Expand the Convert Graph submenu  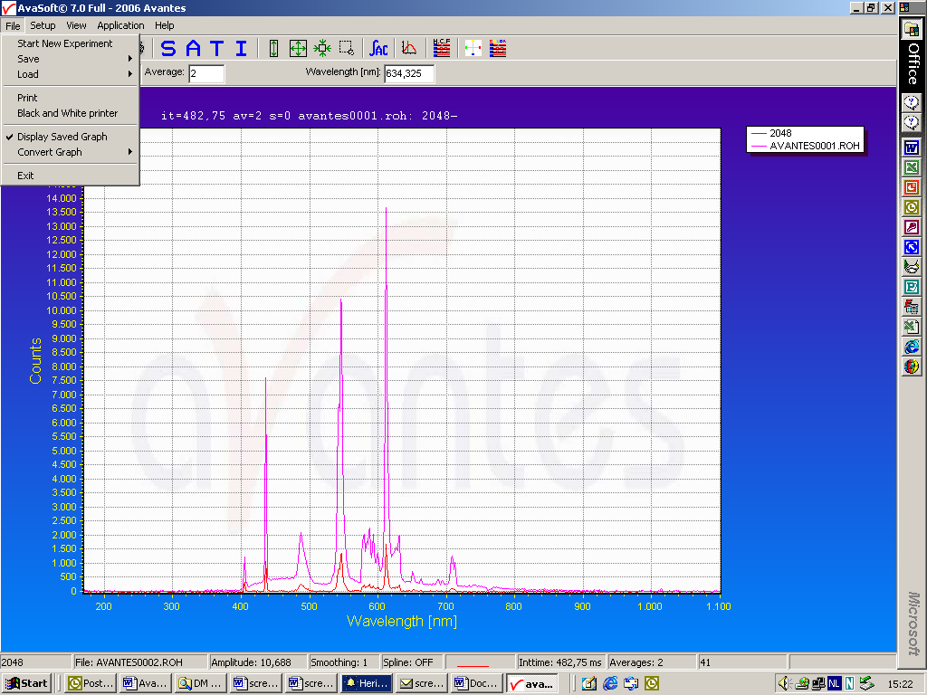coord(70,152)
